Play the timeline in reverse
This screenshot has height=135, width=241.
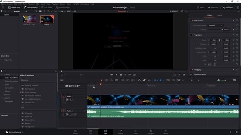116,75
